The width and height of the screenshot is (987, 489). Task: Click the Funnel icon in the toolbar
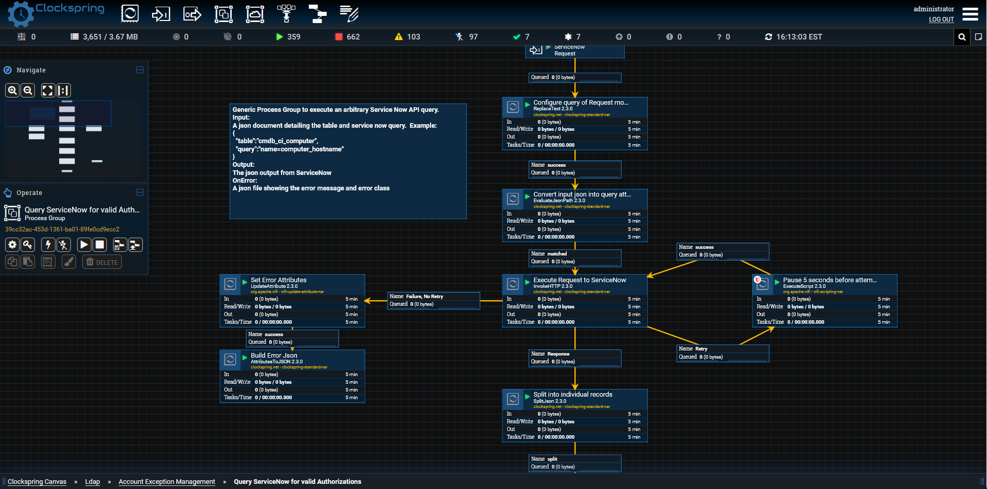pos(286,14)
